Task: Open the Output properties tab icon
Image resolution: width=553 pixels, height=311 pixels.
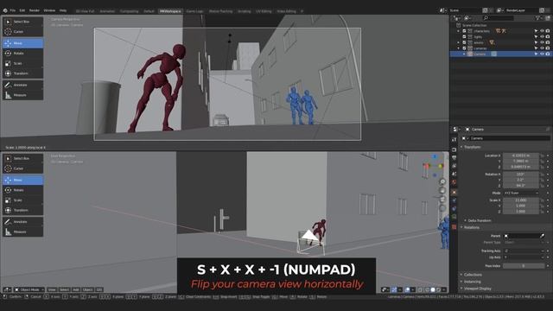Action: coord(454,157)
